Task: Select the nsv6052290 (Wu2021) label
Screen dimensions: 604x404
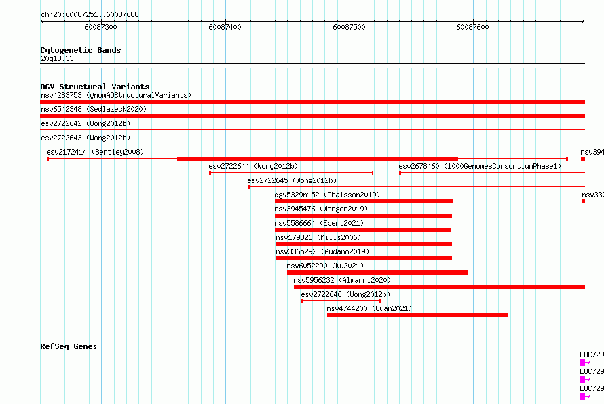Action: point(325,266)
